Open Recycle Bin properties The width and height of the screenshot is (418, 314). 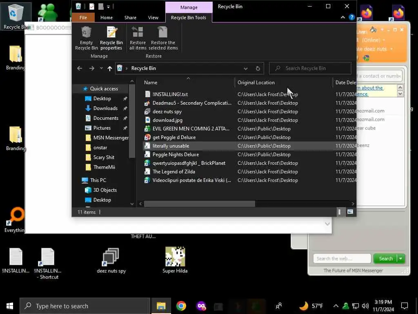click(111, 38)
